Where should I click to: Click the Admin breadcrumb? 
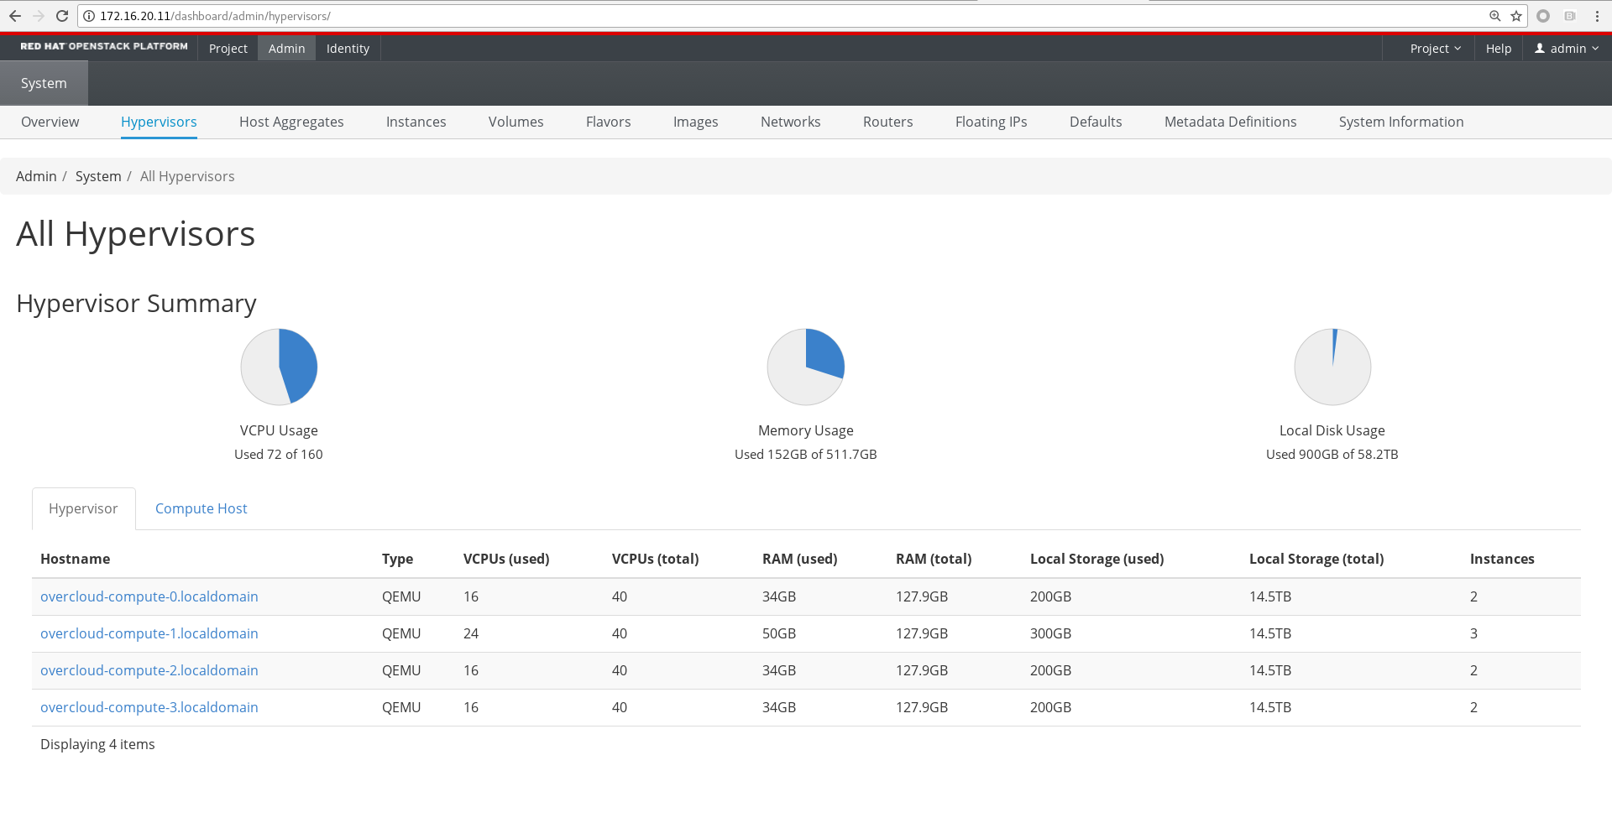coord(36,176)
